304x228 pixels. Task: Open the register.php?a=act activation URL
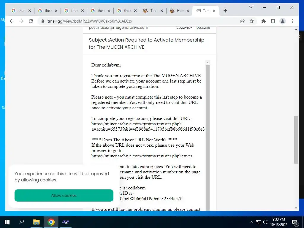[148, 126]
